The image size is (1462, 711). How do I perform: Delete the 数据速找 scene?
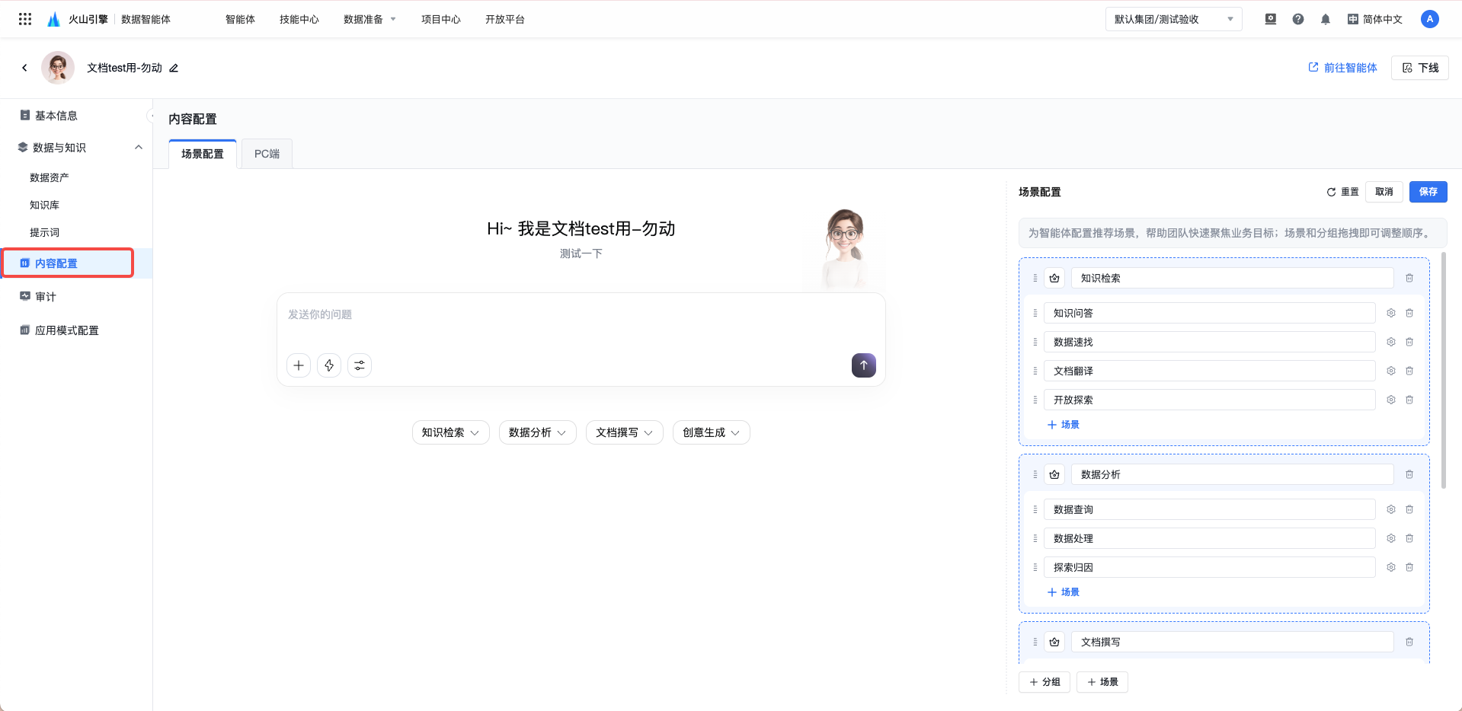coord(1409,342)
